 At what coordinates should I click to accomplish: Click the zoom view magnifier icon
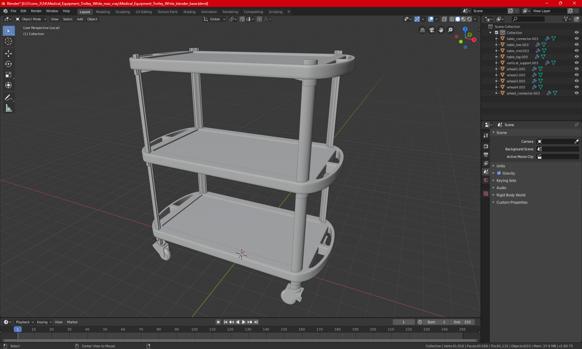(450, 30)
